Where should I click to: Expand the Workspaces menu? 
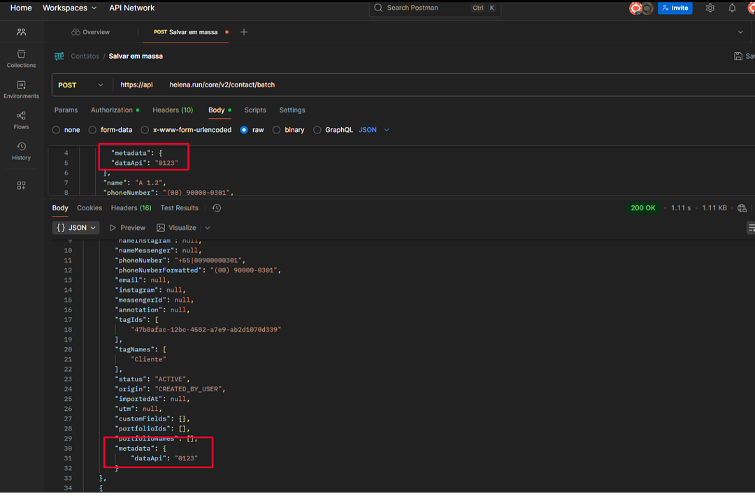pos(69,8)
